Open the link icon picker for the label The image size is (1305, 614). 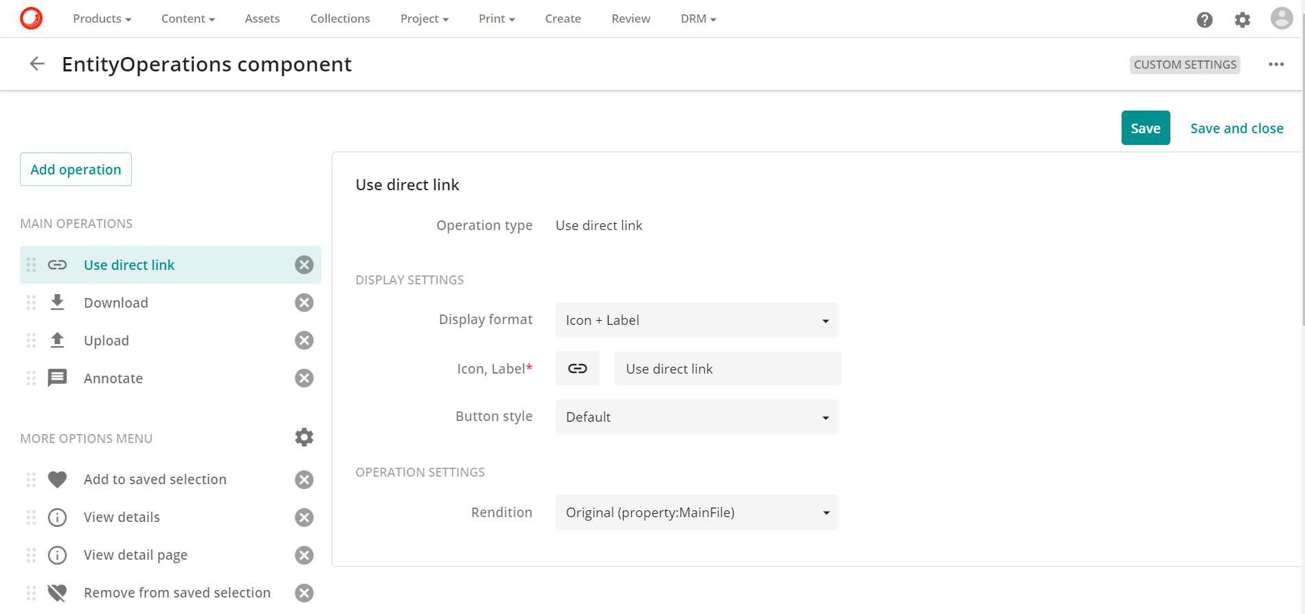point(577,369)
